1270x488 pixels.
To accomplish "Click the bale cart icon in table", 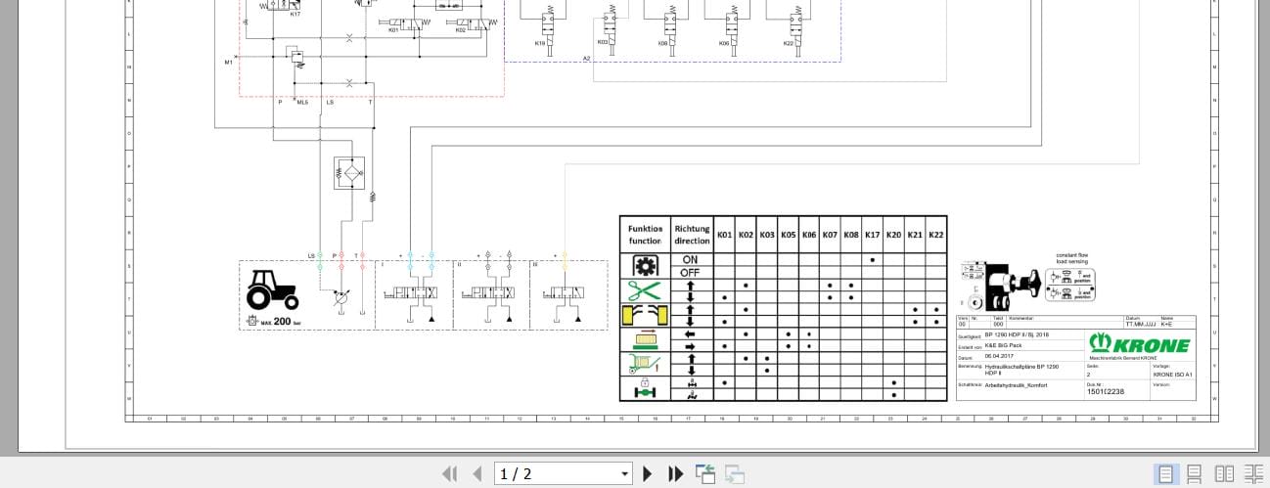I will click(x=645, y=364).
